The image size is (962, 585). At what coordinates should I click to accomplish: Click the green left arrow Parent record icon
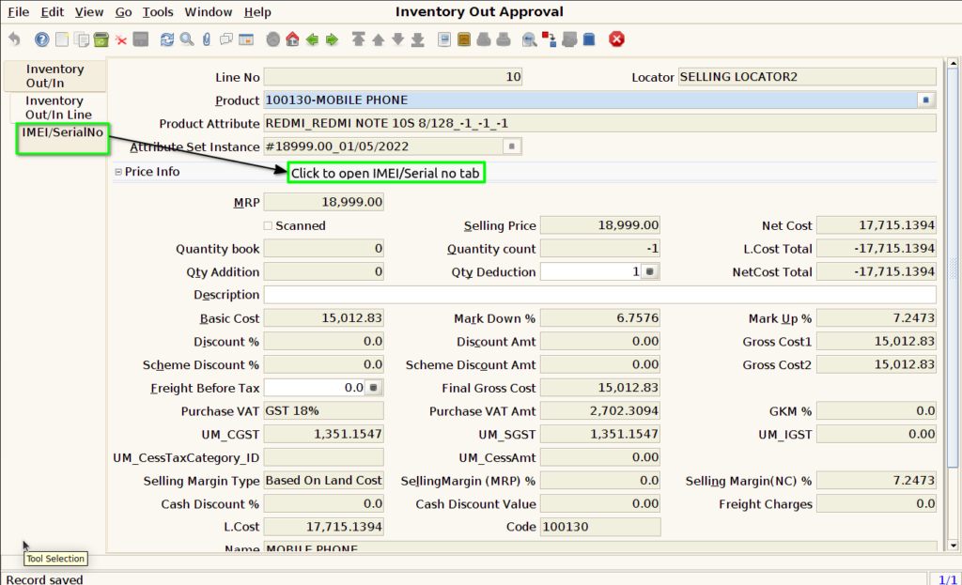(x=312, y=39)
